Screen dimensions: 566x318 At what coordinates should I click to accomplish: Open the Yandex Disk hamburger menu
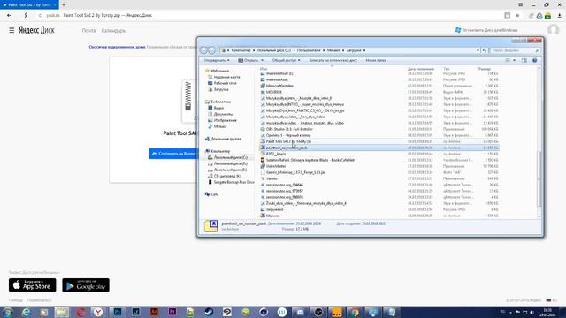[11, 30]
